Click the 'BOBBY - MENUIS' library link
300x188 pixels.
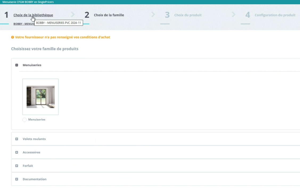tap(24, 24)
